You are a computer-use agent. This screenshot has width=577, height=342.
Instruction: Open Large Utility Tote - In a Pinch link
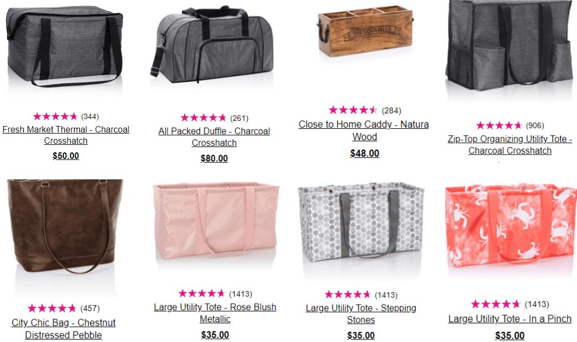pyautogui.click(x=510, y=319)
